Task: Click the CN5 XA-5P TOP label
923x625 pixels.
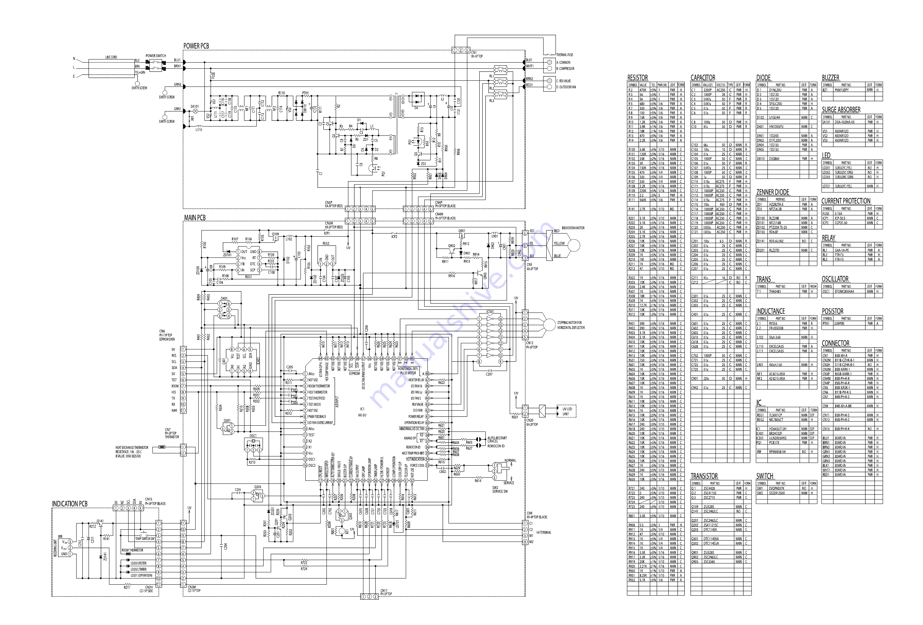Action: (x=532, y=267)
